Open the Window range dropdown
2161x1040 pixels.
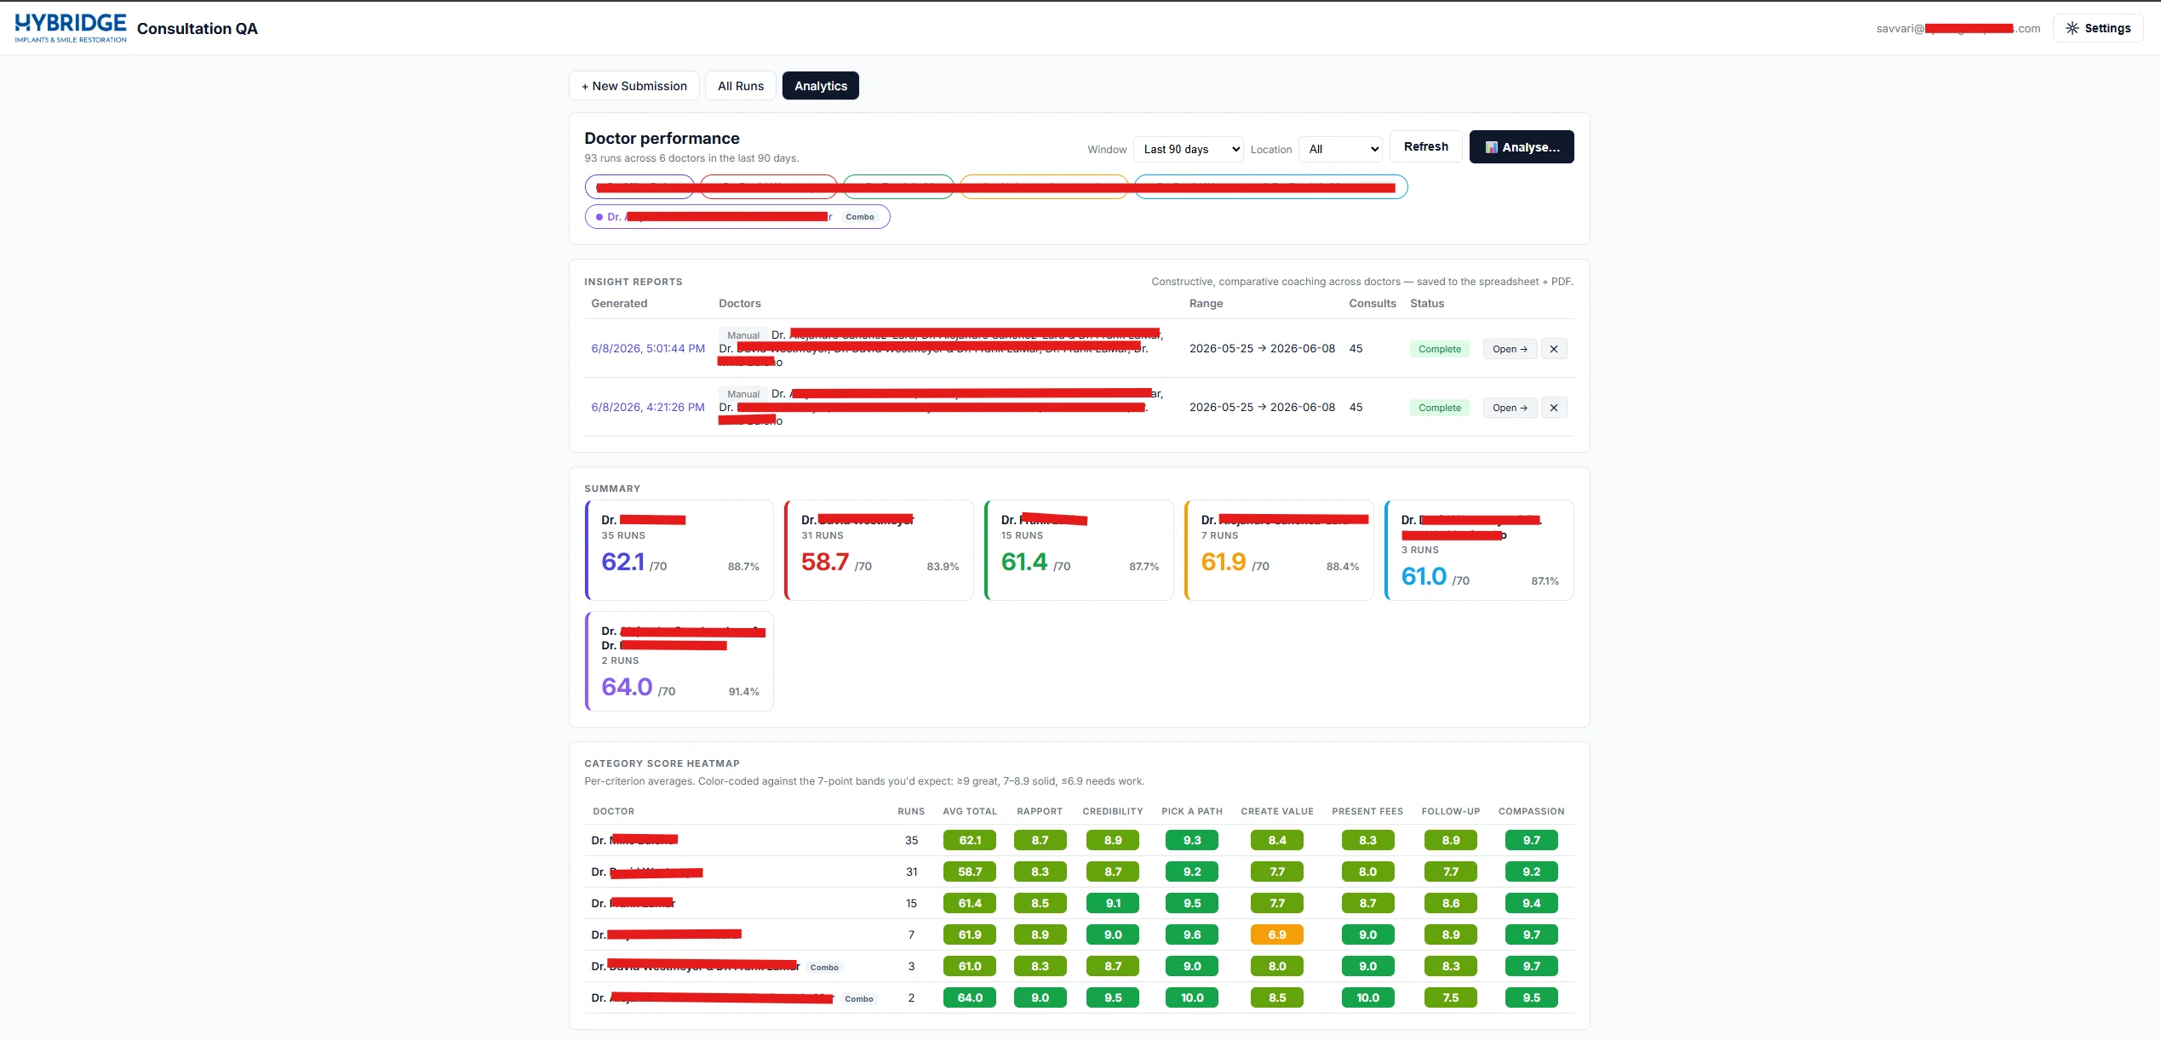[1188, 149]
